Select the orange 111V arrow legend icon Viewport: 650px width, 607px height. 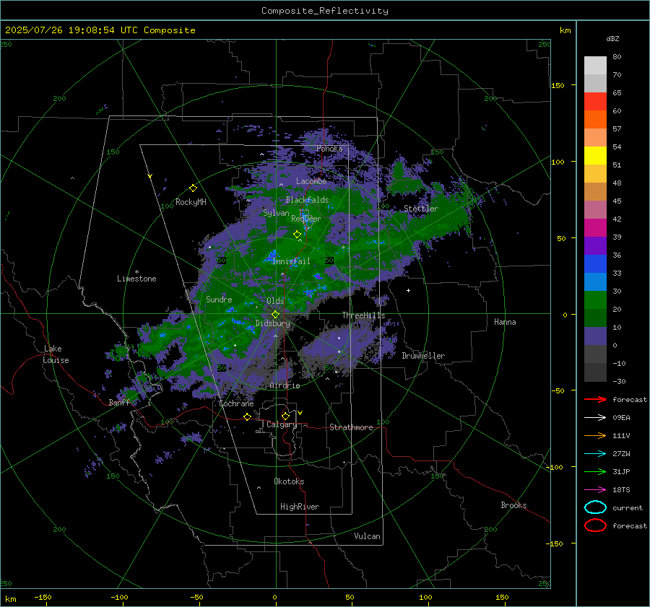tap(595, 435)
